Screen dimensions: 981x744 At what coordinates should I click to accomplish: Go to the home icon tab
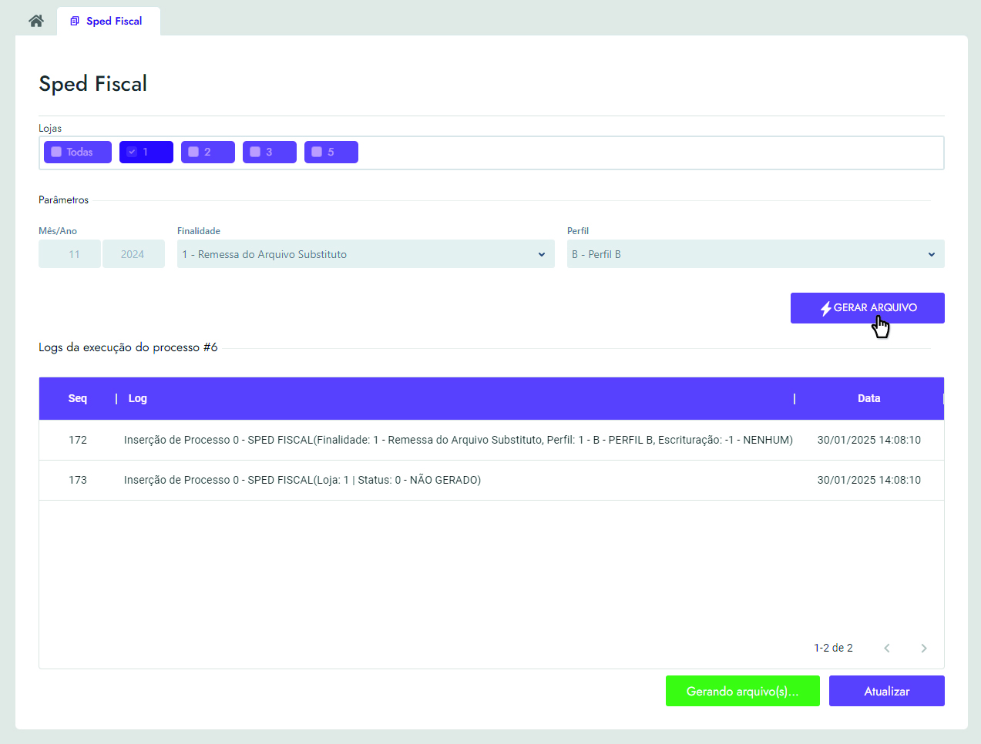tap(36, 21)
